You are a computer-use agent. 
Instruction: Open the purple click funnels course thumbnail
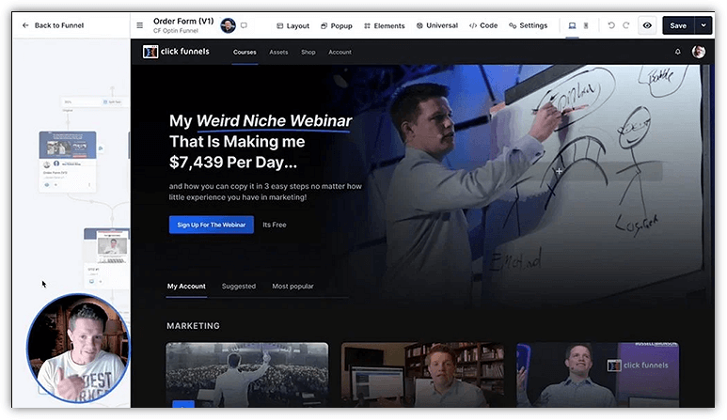597,375
